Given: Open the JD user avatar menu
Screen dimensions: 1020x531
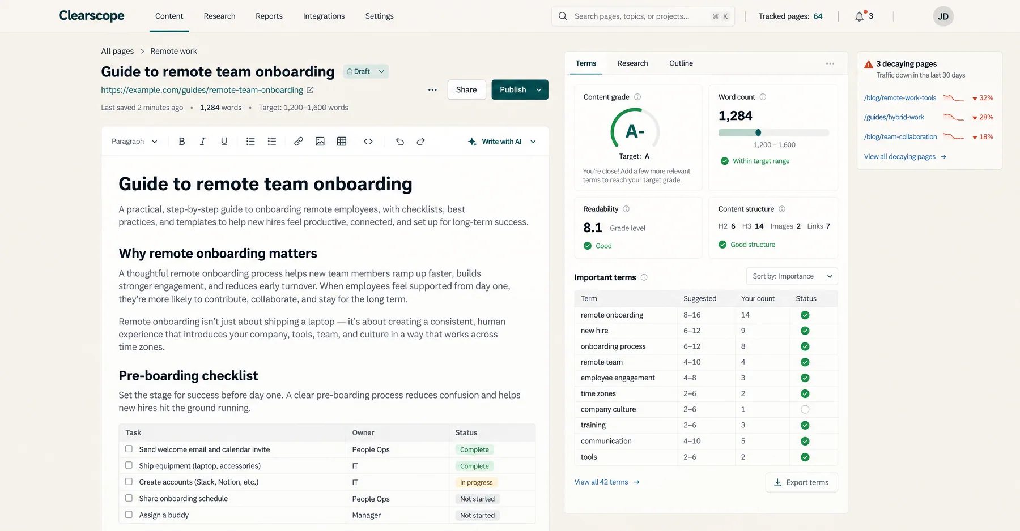Looking at the screenshot, I should point(943,16).
